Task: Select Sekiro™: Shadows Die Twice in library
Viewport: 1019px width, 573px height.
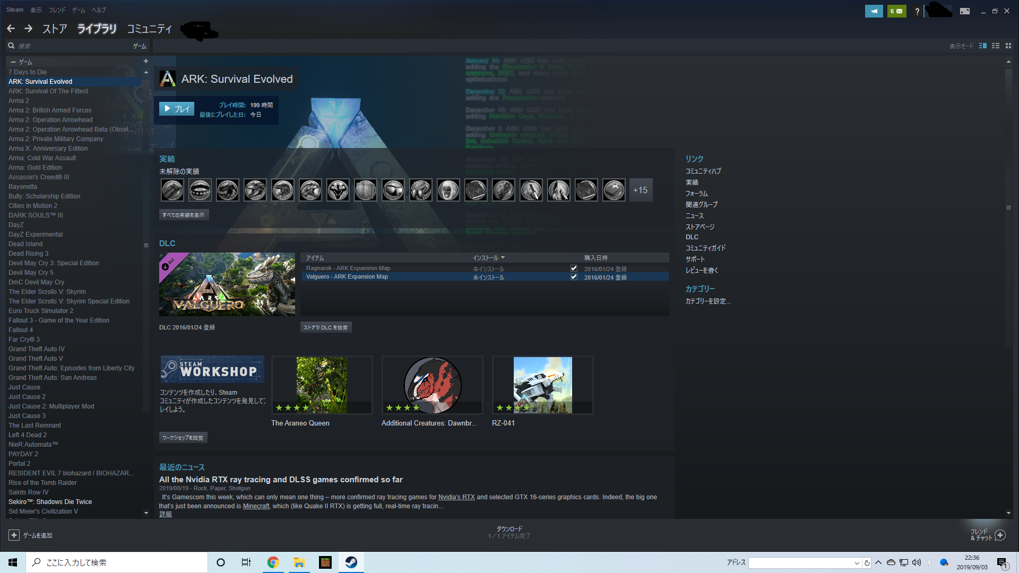Action: tap(50, 502)
